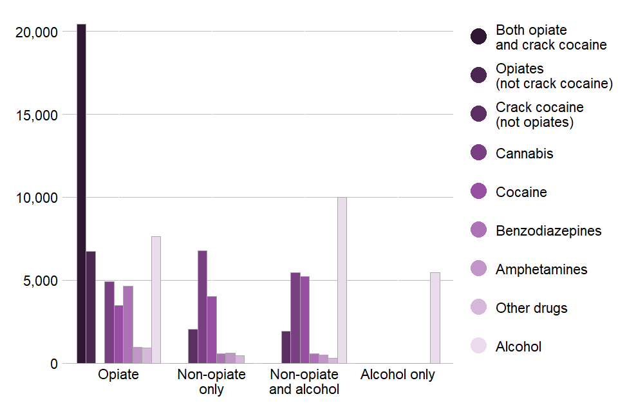Screen dimensions: 618x412
Task: Click the Amphetamines legend color circle
Action: pyautogui.click(x=478, y=269)
